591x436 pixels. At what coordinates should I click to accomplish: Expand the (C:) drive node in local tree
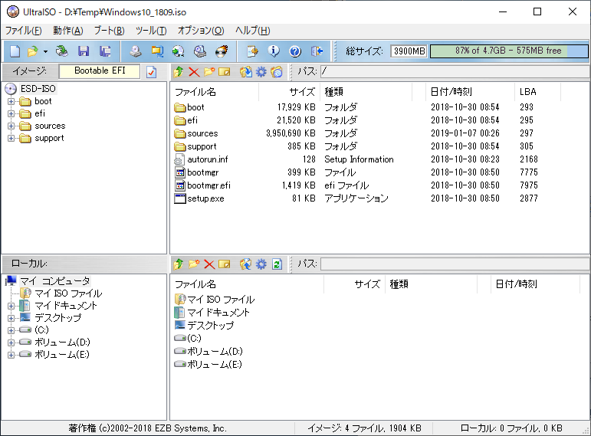coord(11,330)
